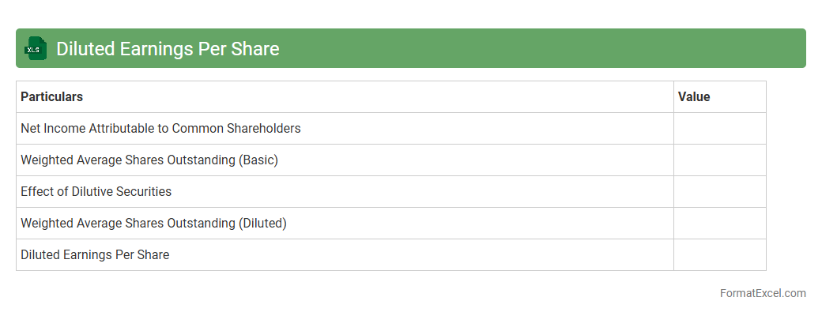822x316 pixels.
Task: Click Weighted Average Shares Outstanding (Diluted) label
Action: (153, 223)
